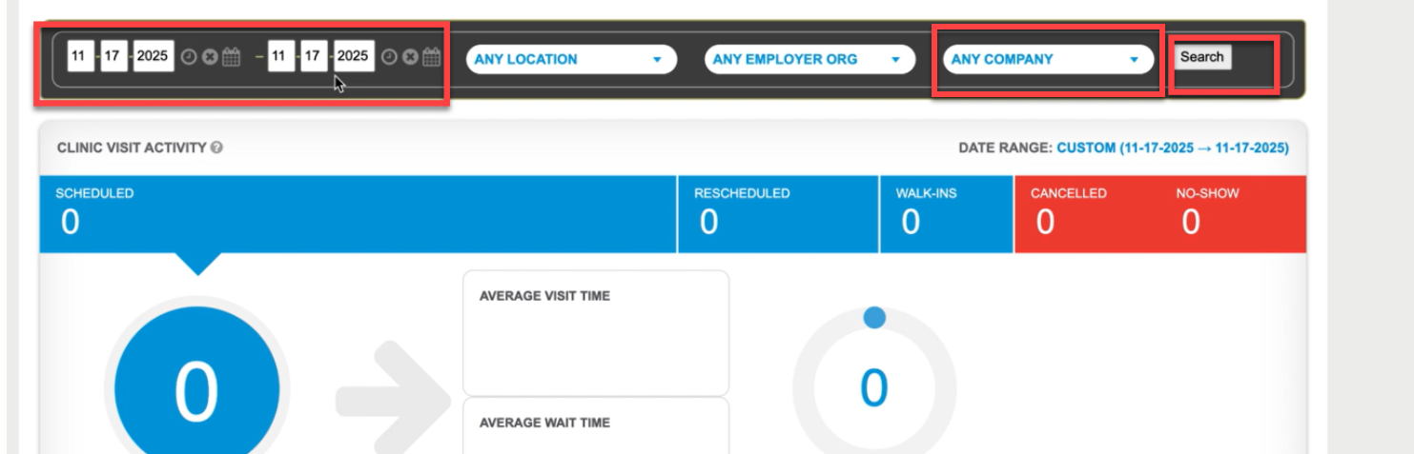Viewport: 1414px width, 454px height.
Task: Click the Average Visit Time card
Action: coord(595,333)
